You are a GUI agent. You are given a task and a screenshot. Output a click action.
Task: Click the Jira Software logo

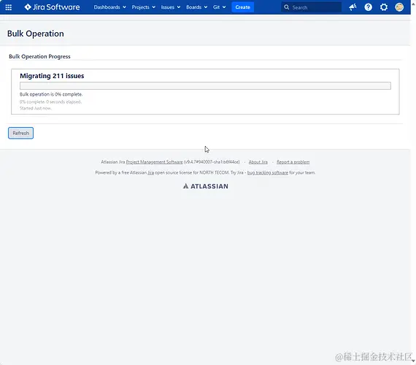coord(52,7)
